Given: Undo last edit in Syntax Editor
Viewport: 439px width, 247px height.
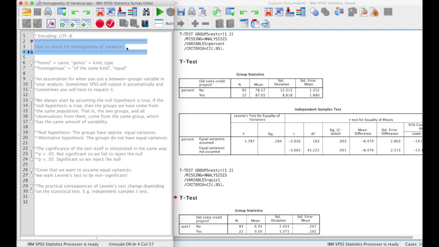Looking at the screenshot, I should tap(75, 12).
